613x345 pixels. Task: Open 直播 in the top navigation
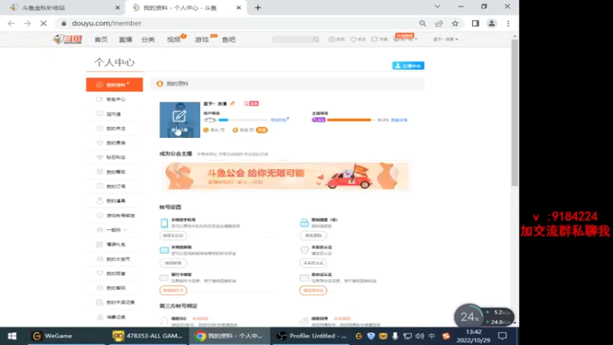click(x=125, y=40)
